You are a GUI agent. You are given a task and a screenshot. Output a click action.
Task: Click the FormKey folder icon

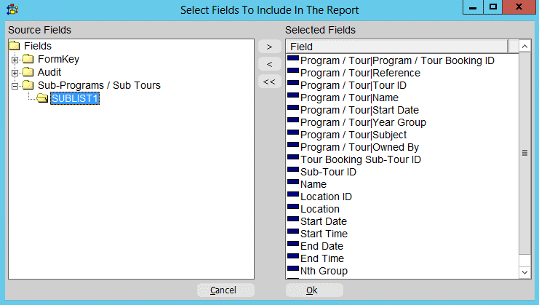pyautogui.click(x=28, y=59)
